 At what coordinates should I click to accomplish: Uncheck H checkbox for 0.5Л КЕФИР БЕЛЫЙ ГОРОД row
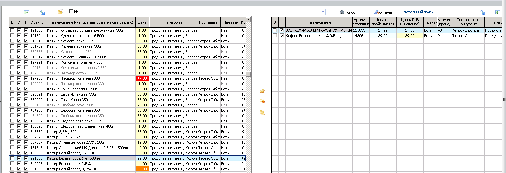click(282, 30)
